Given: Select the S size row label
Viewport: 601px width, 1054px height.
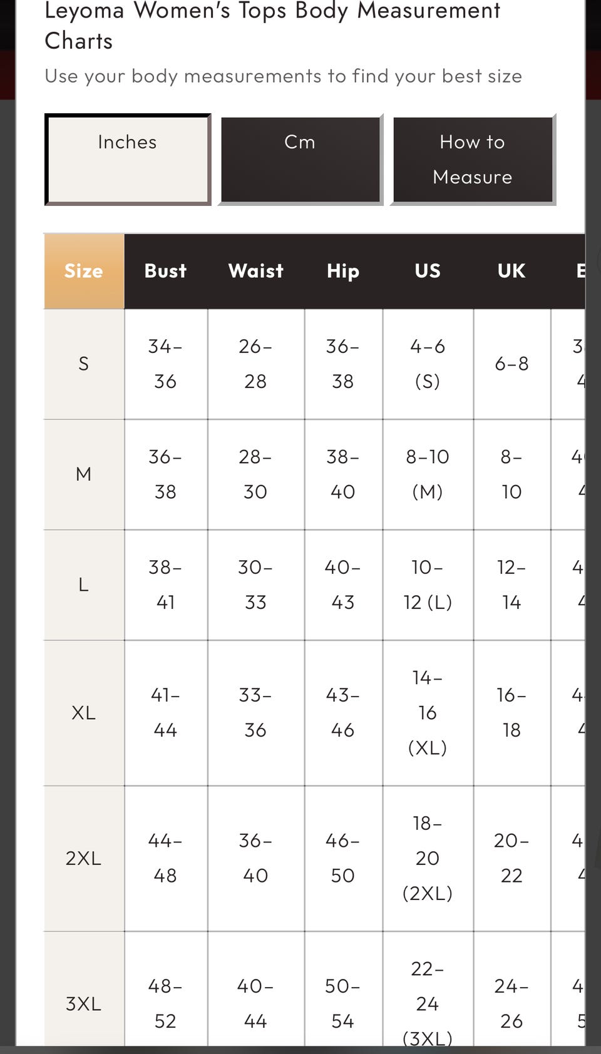Looking at the screenshot, I should click(84, 364).
